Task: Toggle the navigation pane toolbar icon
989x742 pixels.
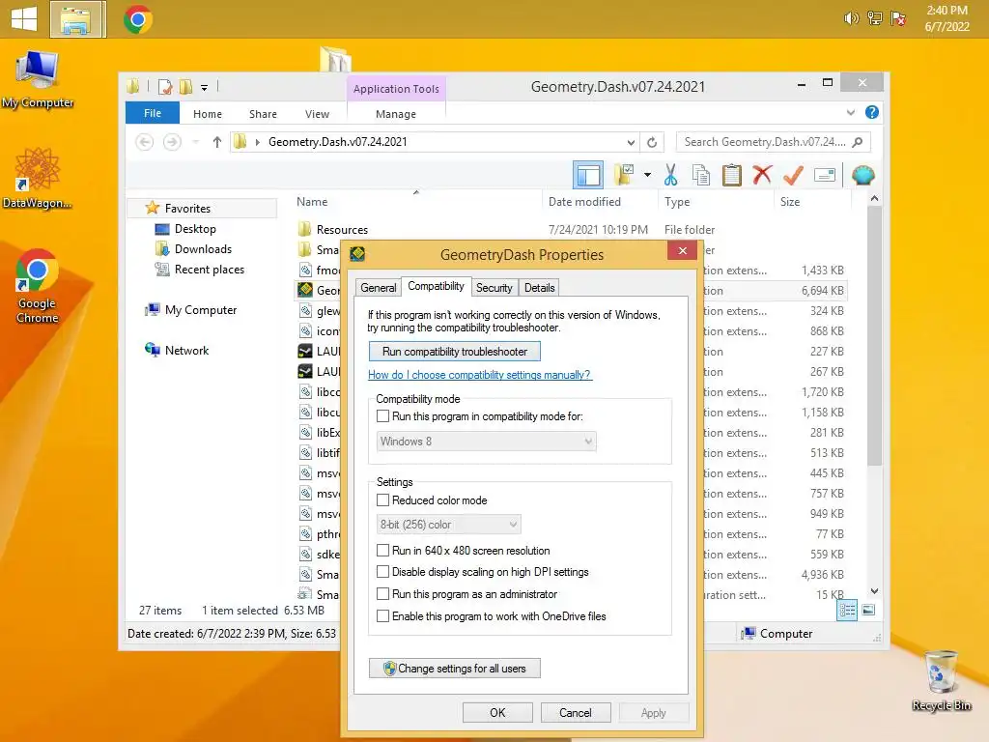Action: 588,175
